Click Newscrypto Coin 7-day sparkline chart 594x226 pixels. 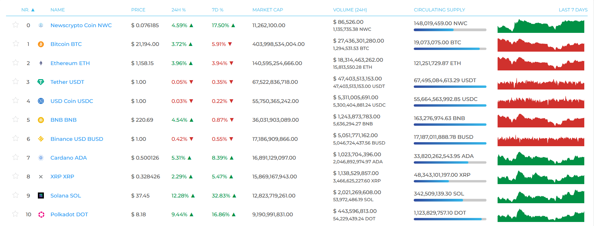point(541,26)
